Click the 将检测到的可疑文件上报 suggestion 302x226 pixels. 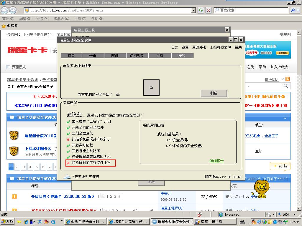pos(91,163)
